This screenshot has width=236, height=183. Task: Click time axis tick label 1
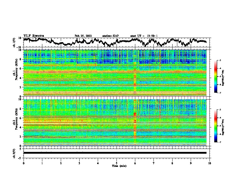click(x=42, y=163)
